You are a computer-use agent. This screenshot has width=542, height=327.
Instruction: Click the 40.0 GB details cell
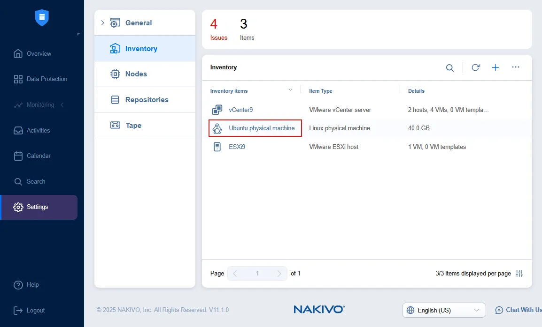pyautogui.click(x=418, y=128)
